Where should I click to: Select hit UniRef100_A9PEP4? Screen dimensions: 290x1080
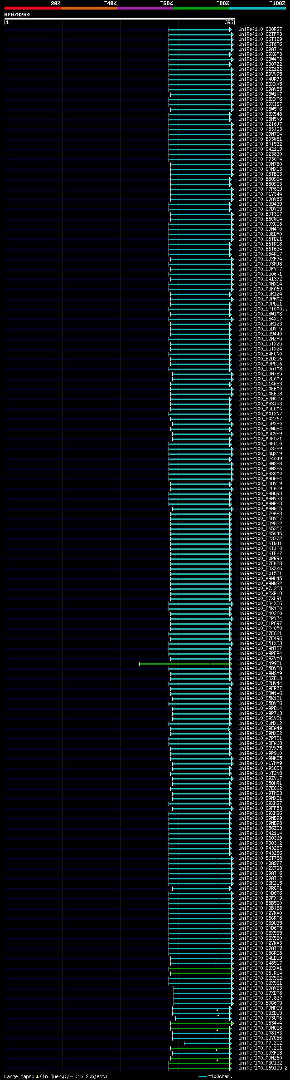[x=260, y=654]
